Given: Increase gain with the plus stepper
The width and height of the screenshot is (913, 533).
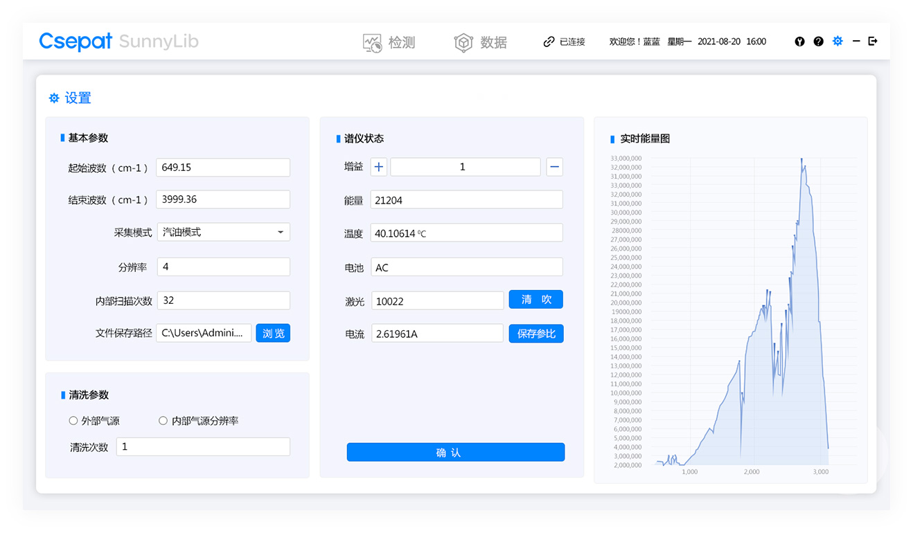Looking at the screenshot, I should (x=378, y=167).
